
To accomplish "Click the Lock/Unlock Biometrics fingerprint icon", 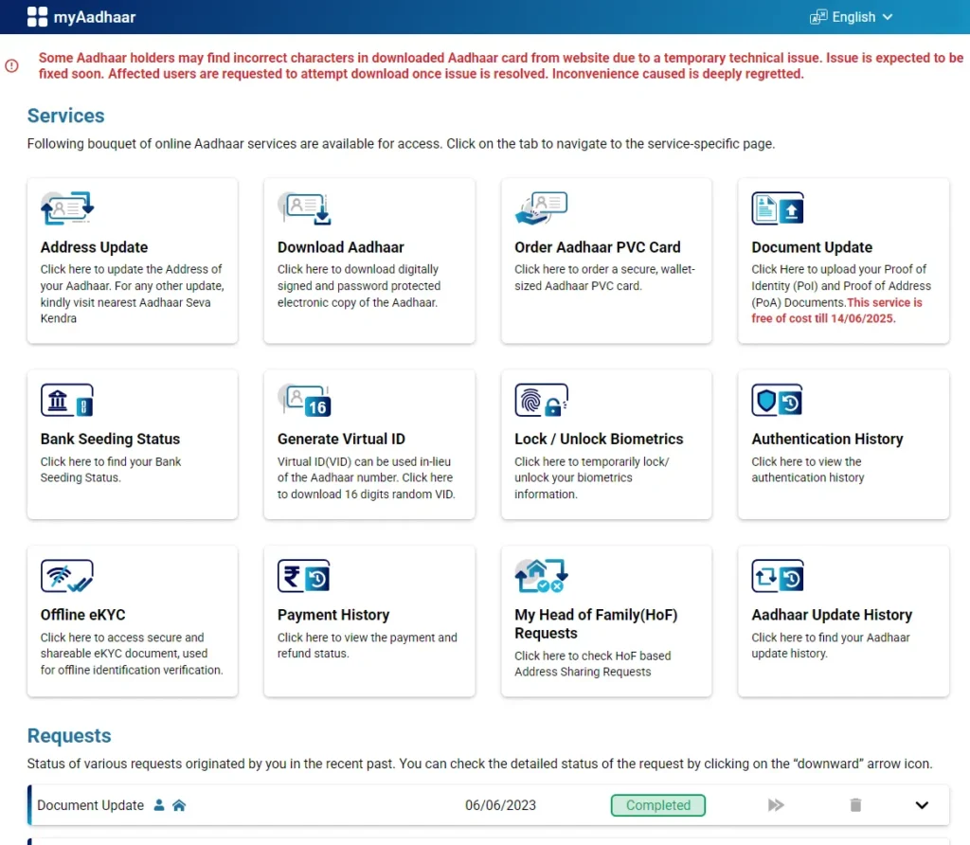I will (x=541, y=400).
